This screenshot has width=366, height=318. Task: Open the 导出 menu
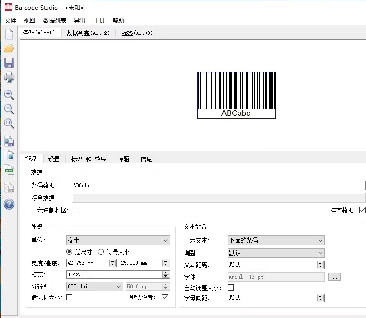tap(80, 21)
